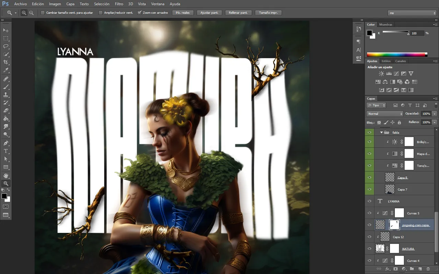Add a Color Balance adjustment

[385, 82]
